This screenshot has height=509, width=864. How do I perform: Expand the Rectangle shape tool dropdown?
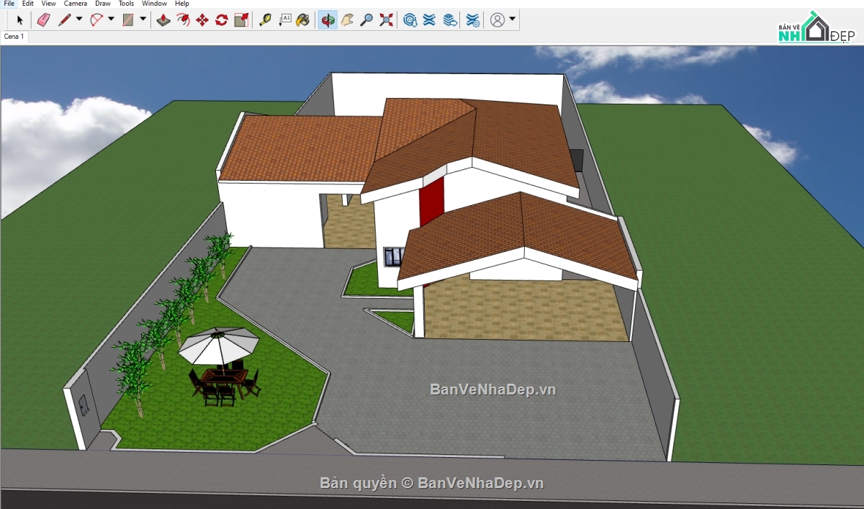(x=143, y=19)
